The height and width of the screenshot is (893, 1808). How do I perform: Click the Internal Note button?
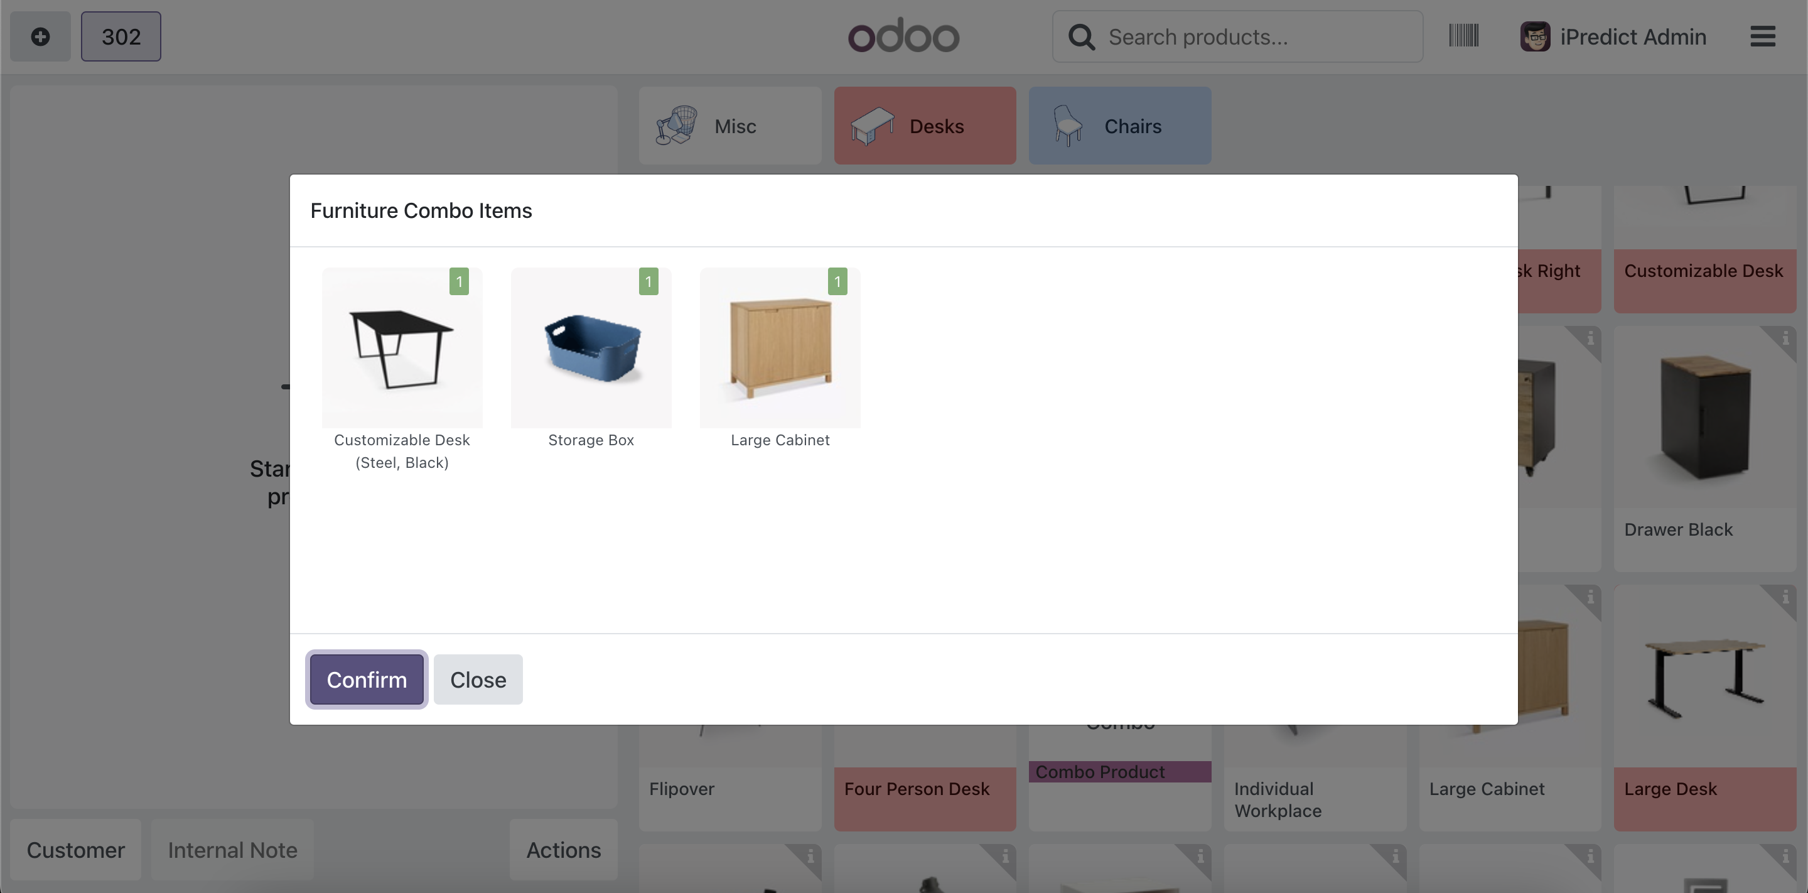(x=232, y=850)
